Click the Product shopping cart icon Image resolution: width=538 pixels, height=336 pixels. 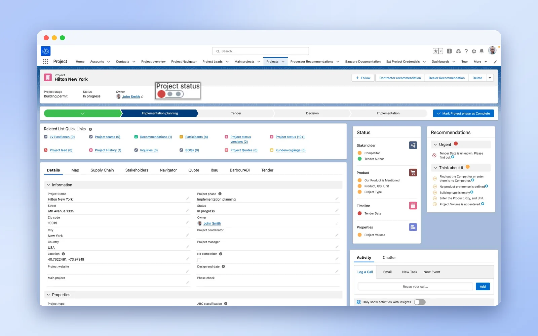[413, 172]
